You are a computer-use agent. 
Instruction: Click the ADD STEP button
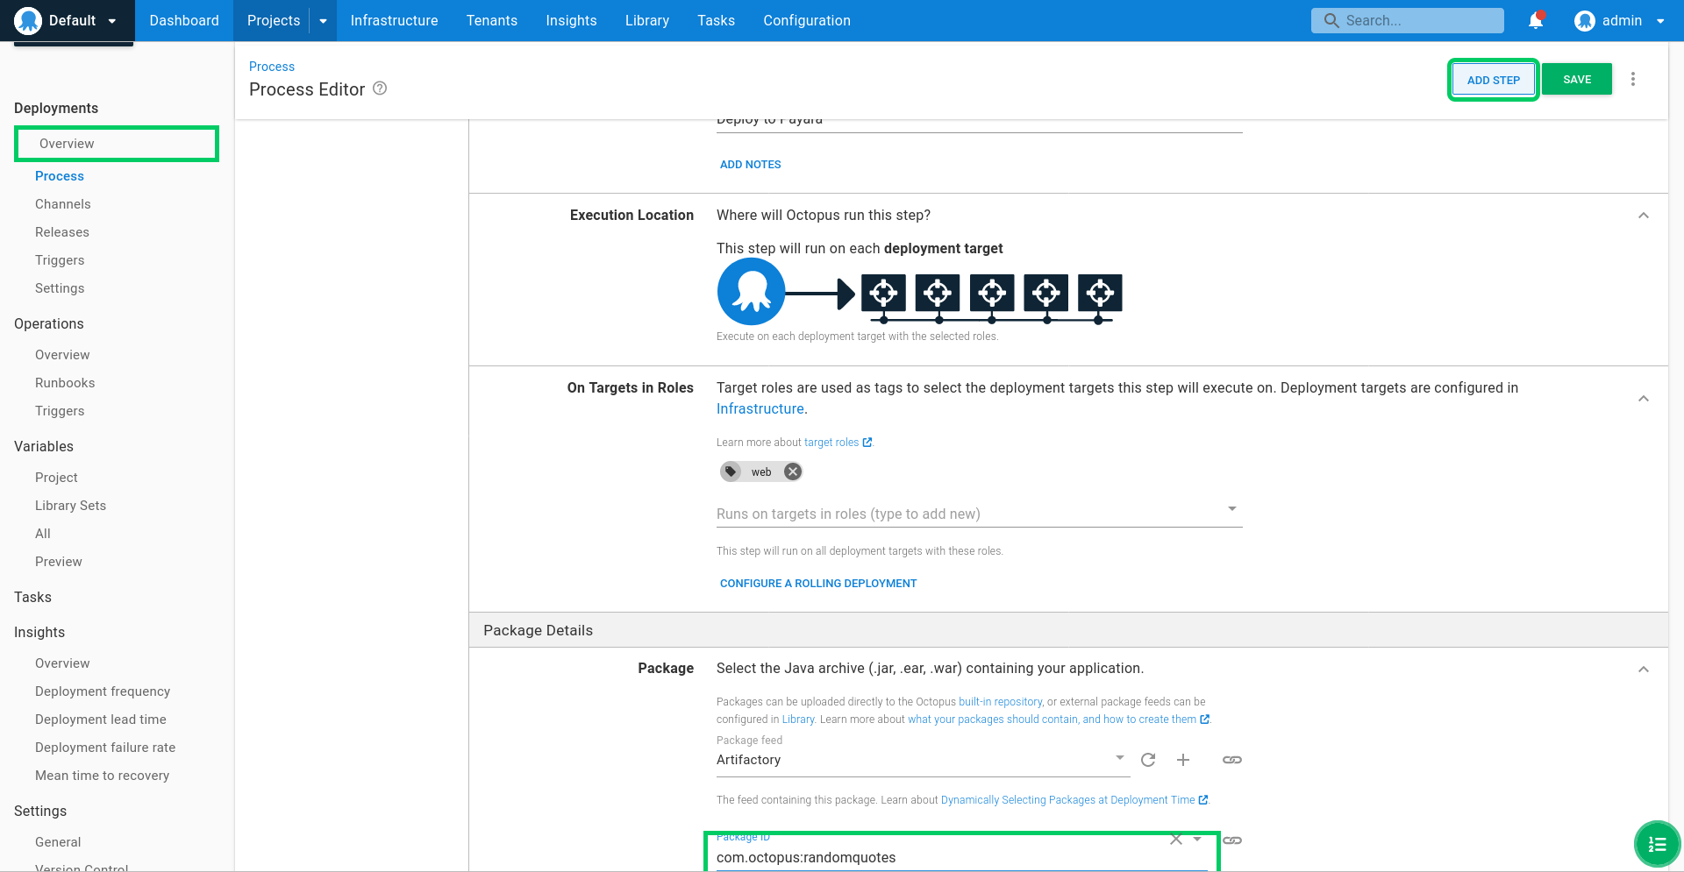pyautogui.click(x=1493, y=80)
